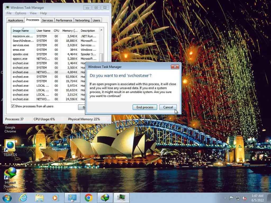The image size is (271, 203).
Task: Sort by Description column header
Action: coord(89,31)
